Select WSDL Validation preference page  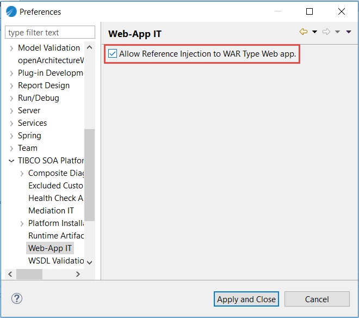(x=56, y=261)
